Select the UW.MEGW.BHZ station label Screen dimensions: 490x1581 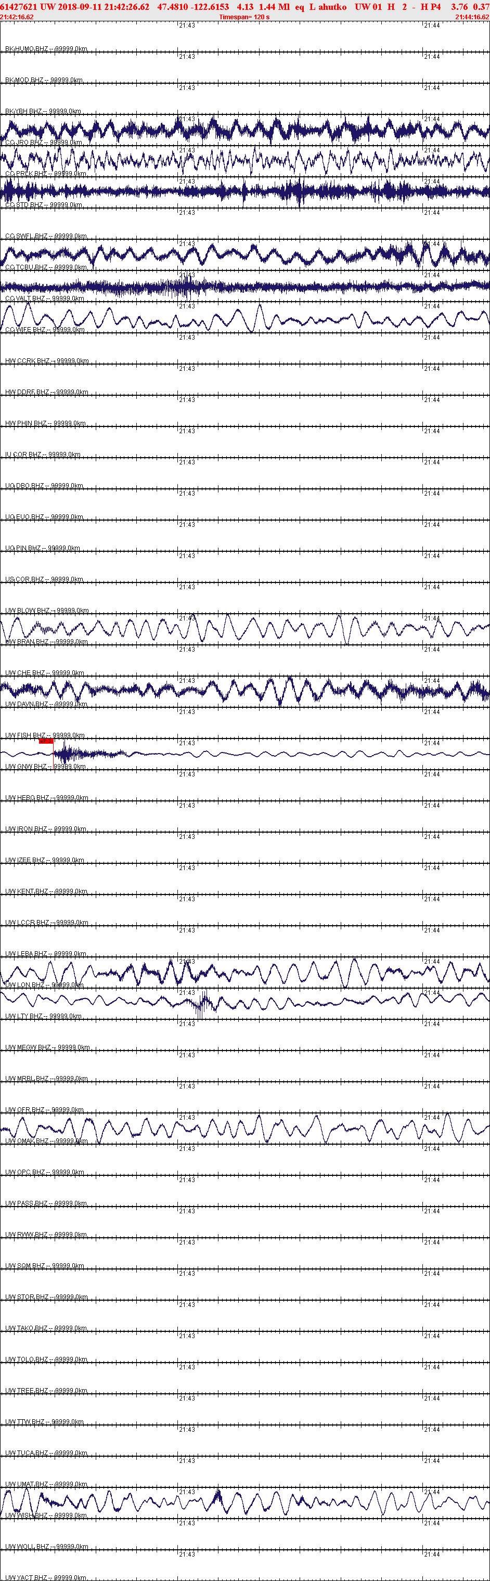click(47, 1047)
